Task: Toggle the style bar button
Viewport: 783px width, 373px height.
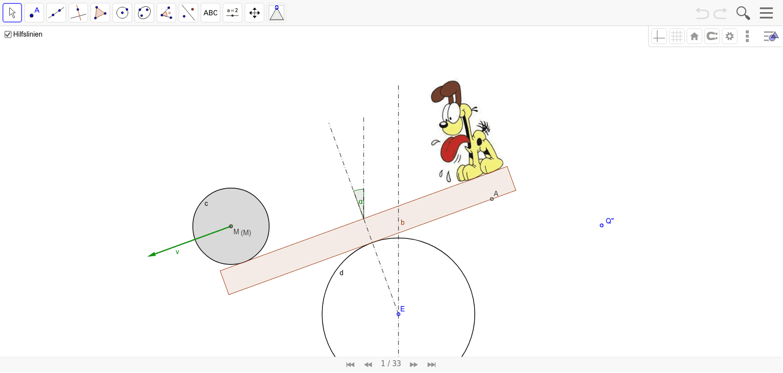Action: (771, 36)
